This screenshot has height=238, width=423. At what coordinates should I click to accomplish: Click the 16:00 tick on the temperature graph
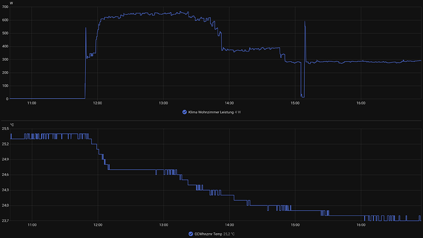[x=361, y=225]
